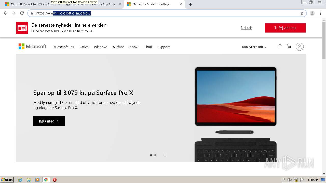Pause the hero carousel
326x183 pixels.
165,155
